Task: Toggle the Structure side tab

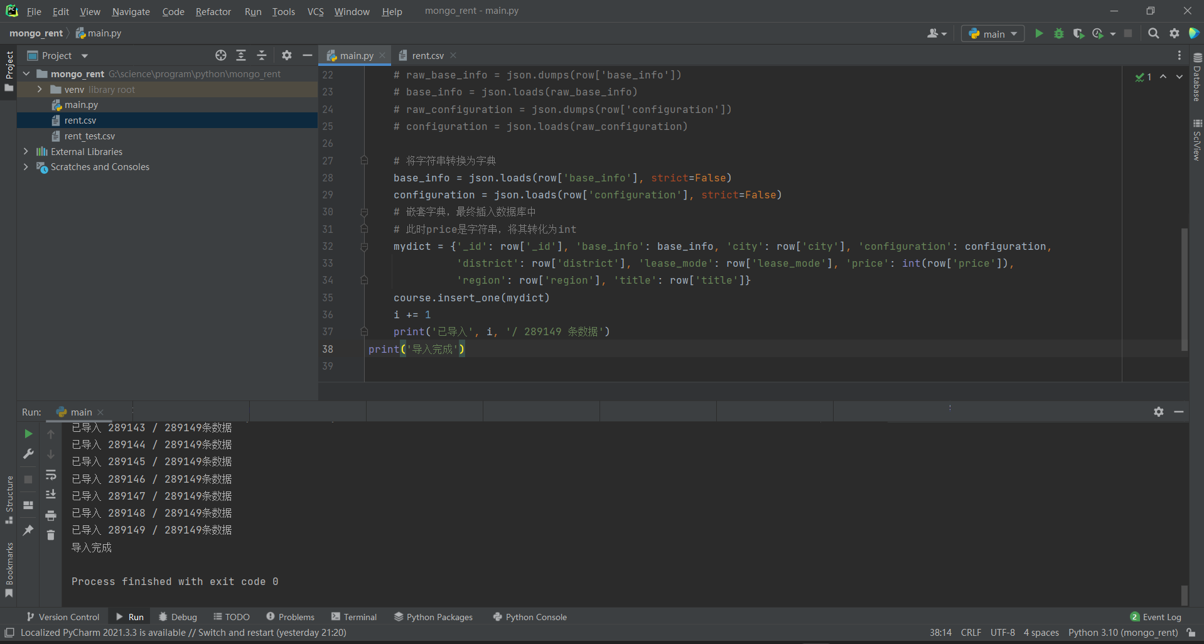Action: [9, 500]
